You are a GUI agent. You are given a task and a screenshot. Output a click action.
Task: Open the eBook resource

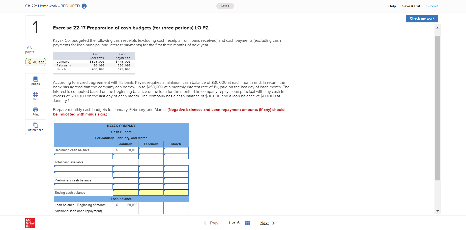(x=35, y=81)
